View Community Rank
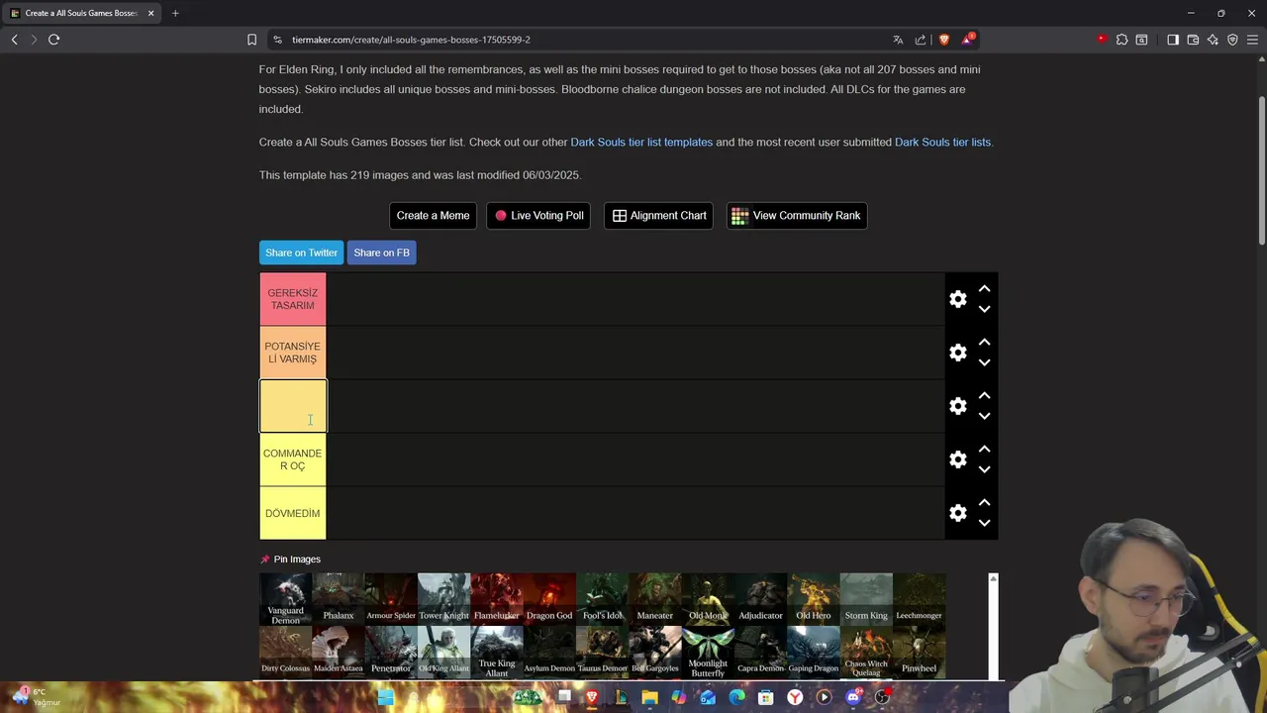Viewport: 1267px width, 713px height. (797, 216)
